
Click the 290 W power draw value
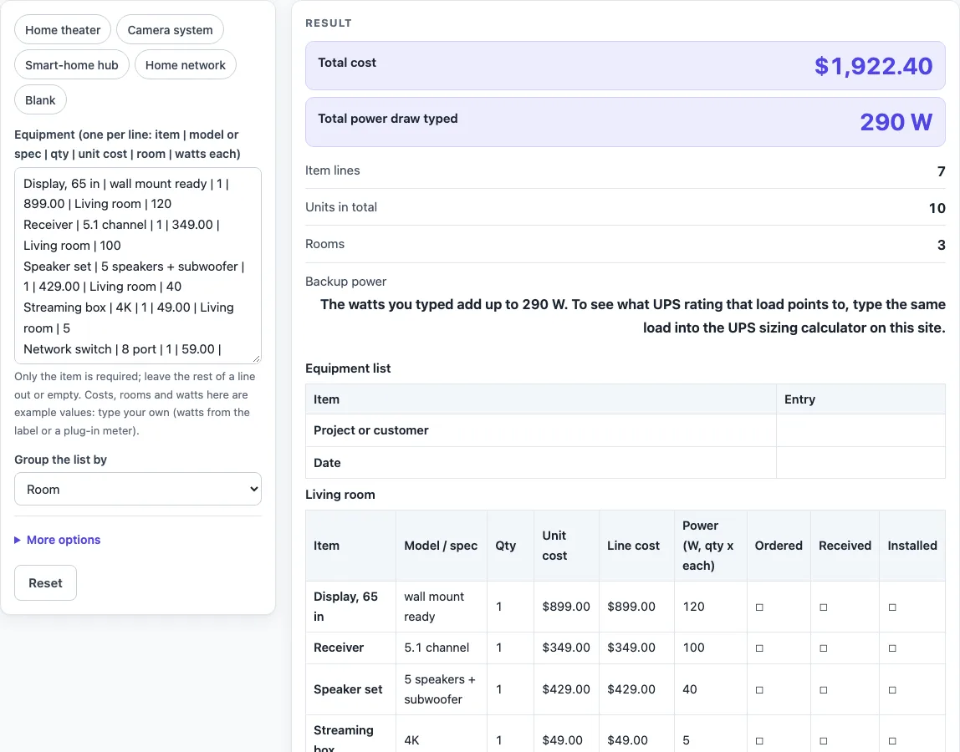click(x=896, y=122)
